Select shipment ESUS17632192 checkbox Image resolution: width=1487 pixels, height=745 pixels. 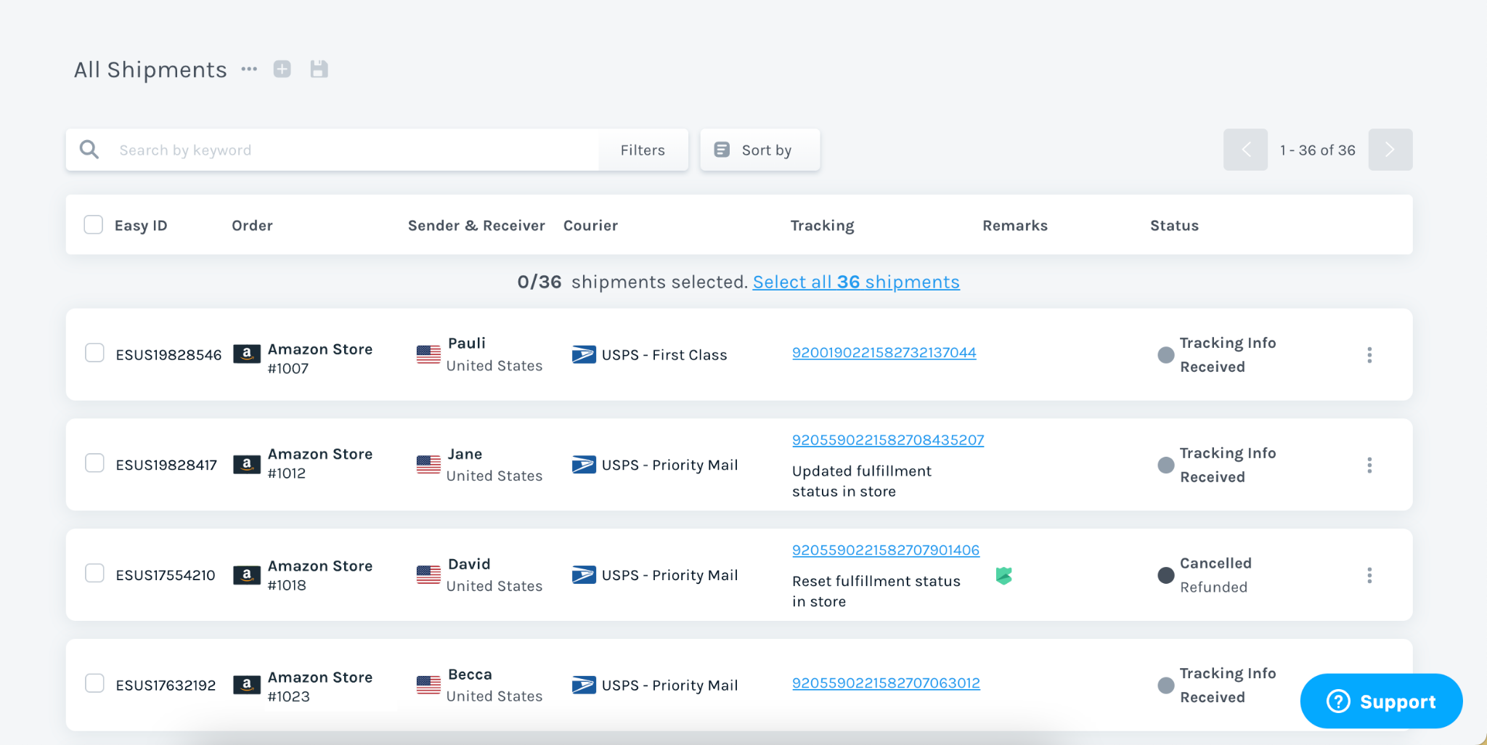pos(94,683)
